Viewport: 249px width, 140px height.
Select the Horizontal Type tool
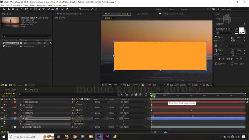[44, 9]
